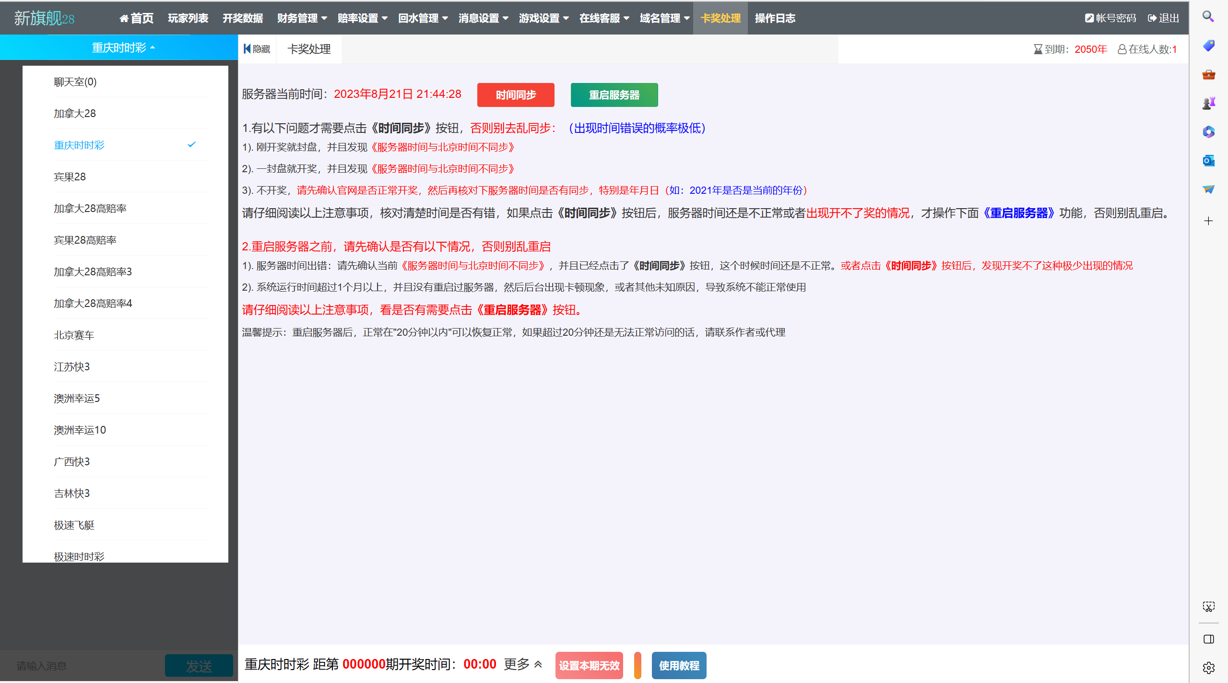Open 财务管理 dropdown menu

[x=302, y=18]
